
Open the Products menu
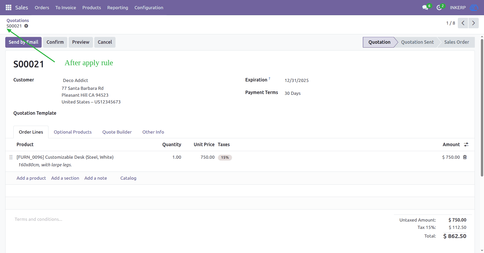[92, 8]
